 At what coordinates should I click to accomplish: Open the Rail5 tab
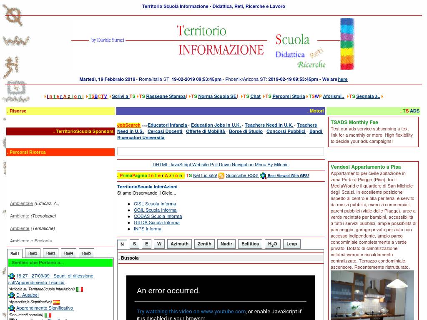(86, 253)
